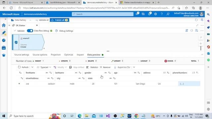Click the Refresh data preview button

23,67
